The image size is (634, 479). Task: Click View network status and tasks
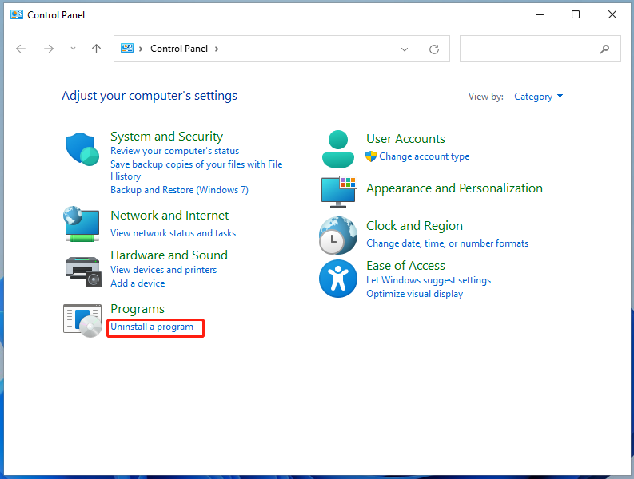173,233
